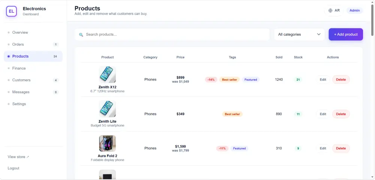This screenshot has height=180, width=375.
Task: Click the View store link
Action: [x=18, y=157]
